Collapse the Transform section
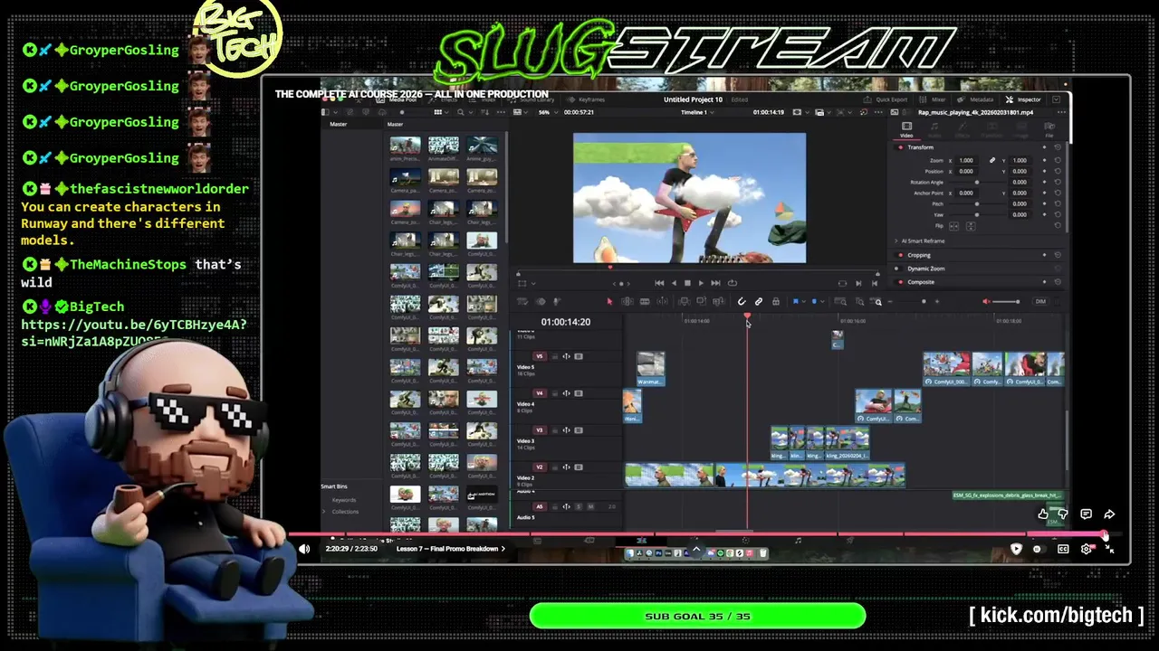The image size is (1159, 651). 920,147
